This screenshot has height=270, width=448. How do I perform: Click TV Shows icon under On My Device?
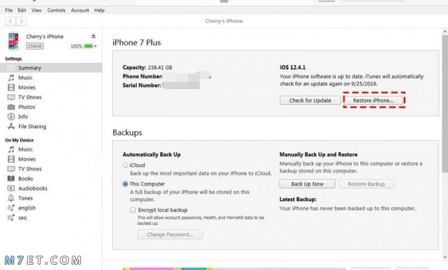11,169
